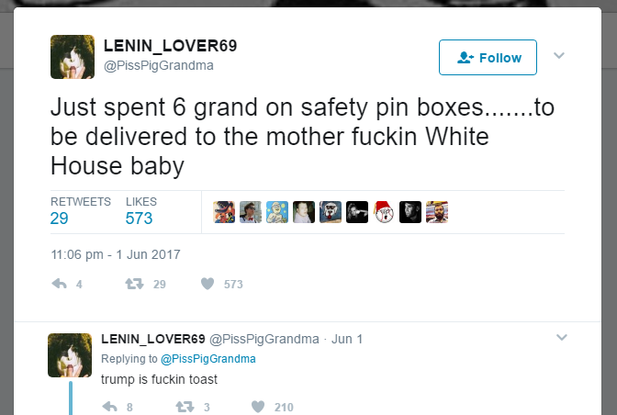Open the 11:06 pm - 1 Jun 2017 timestamp

click(x=116, y=254)
